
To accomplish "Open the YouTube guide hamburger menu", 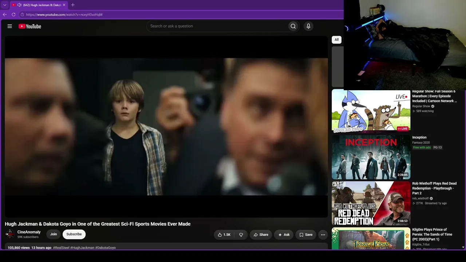I will pos(10,26).
